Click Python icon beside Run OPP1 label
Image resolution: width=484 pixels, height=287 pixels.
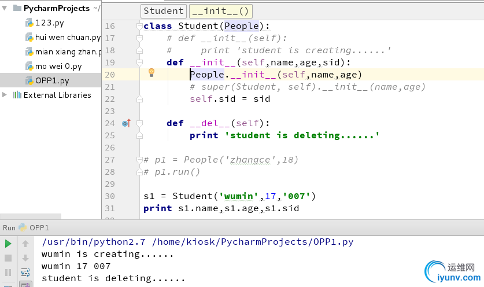tap(23, 227)
